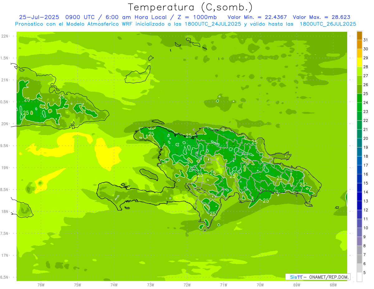Click the "1800UTC_26JUL2025" valid-until time

pyautogui.click(x=328, y=24)
